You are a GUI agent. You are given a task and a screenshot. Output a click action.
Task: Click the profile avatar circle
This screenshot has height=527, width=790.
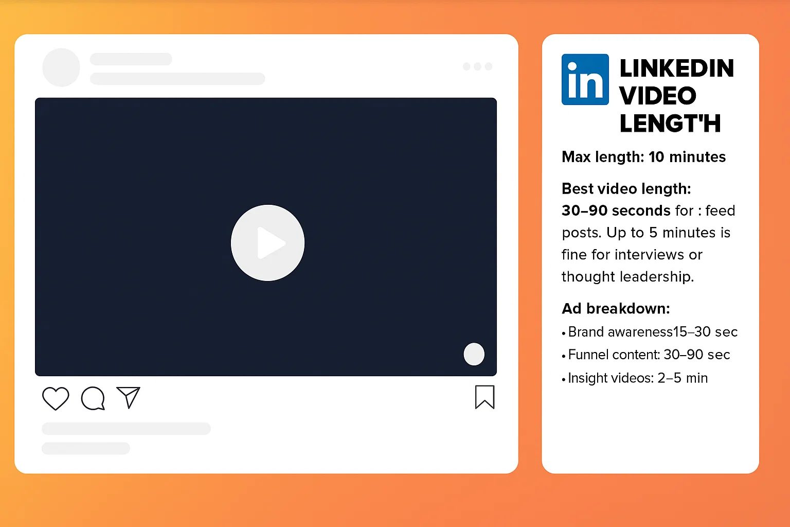tap(61, 67)
